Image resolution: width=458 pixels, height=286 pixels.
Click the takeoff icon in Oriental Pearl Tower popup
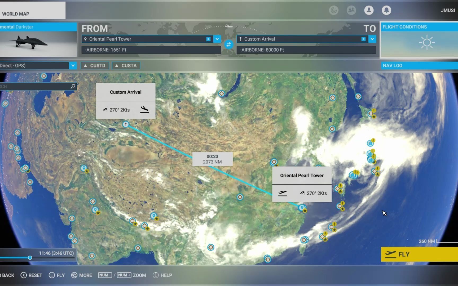pos(283,193)
